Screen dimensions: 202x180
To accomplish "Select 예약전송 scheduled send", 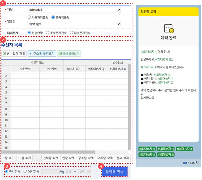I will [25, 171].
